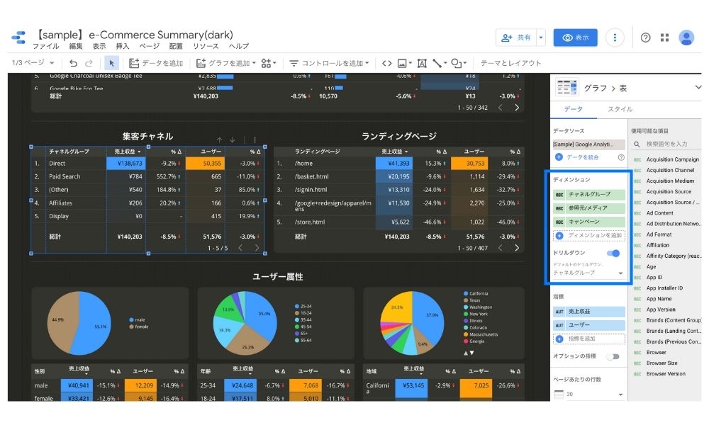Image resolution: width=709 pixels, height=425 pixels.
Task: Click the 共有 share button
Action: [516, 38]
